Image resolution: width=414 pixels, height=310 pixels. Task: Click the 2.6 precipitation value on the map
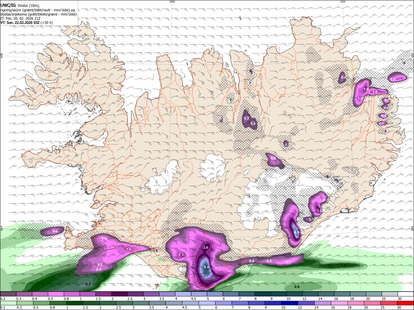tap(206, 247)
